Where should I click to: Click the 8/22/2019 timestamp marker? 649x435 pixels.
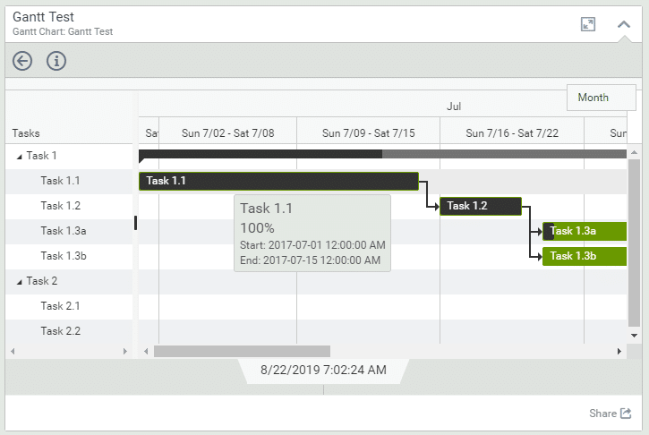click(x=323, y=369)
